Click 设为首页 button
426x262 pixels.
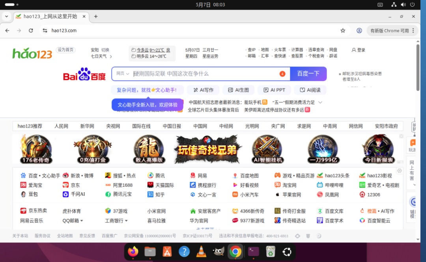pyautogui.click(x=65, y=50)
